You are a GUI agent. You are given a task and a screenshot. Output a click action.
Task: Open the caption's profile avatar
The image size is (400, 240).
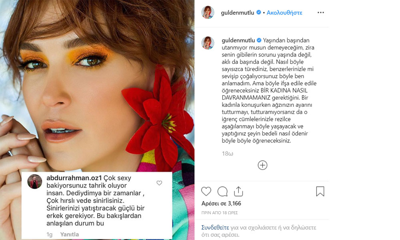(208, 43)
